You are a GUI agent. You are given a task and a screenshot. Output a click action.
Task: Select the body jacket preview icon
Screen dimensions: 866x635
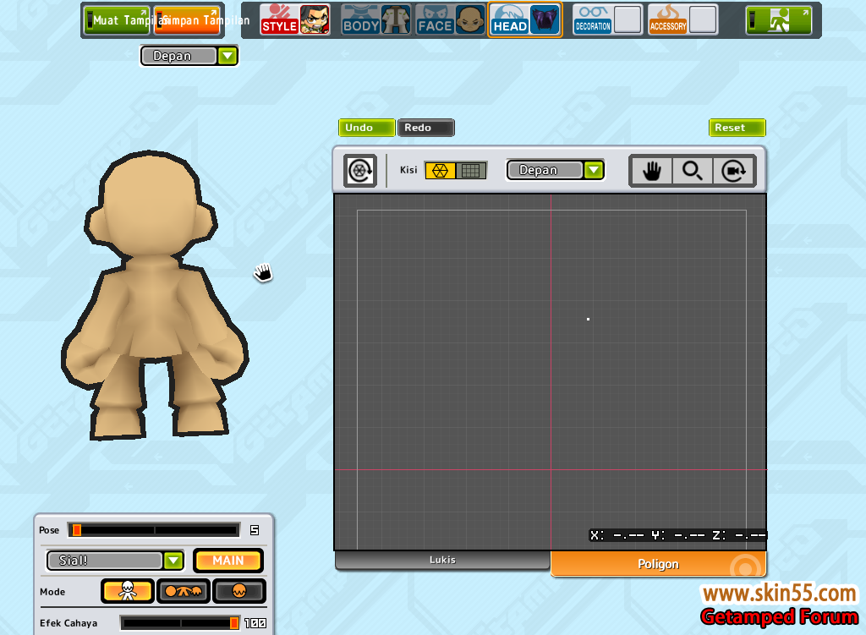396,20
